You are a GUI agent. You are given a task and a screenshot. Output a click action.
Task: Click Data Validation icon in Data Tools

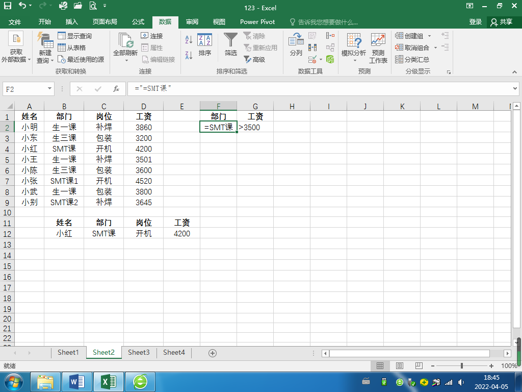(312, 60)
